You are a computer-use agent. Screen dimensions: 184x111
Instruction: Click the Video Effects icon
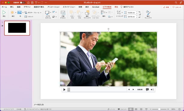pyautogui.click(x=54, y=17)
